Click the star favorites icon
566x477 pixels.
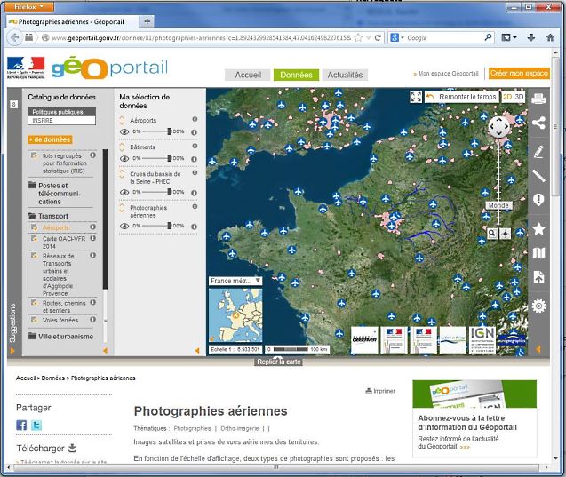pos(538,228)
